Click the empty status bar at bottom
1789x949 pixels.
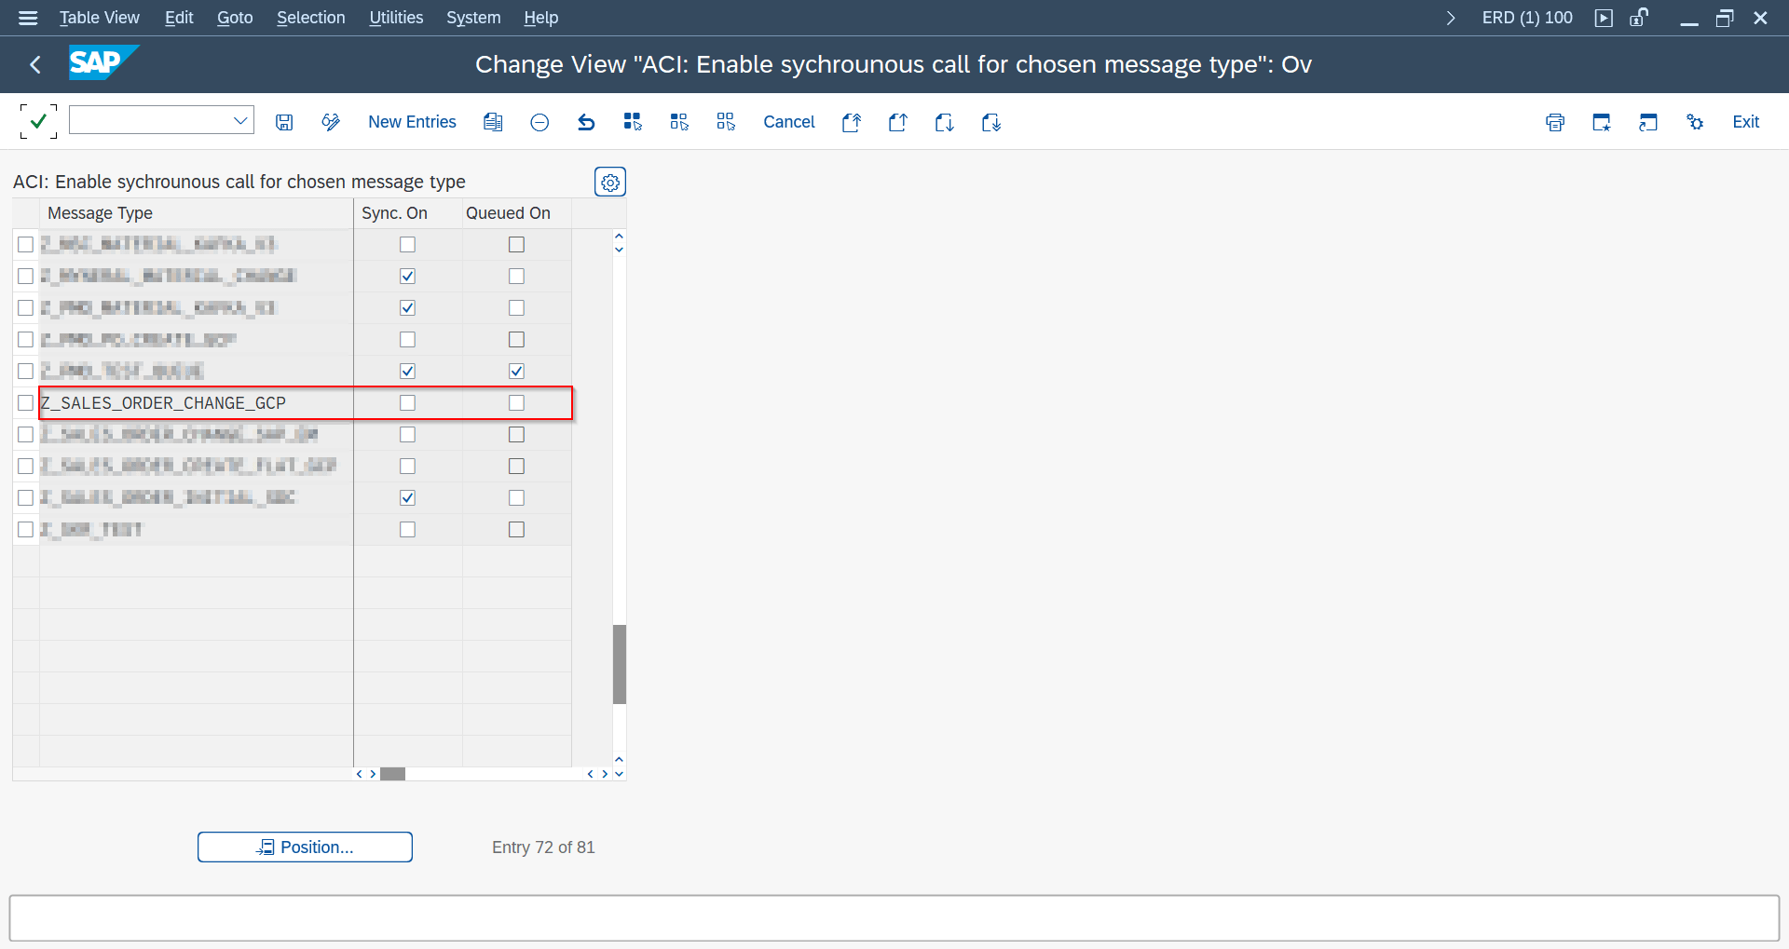(x=894, y=918)
